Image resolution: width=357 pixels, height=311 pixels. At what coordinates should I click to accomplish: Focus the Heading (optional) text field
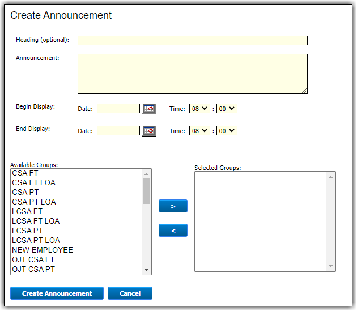tap(192, 40)
